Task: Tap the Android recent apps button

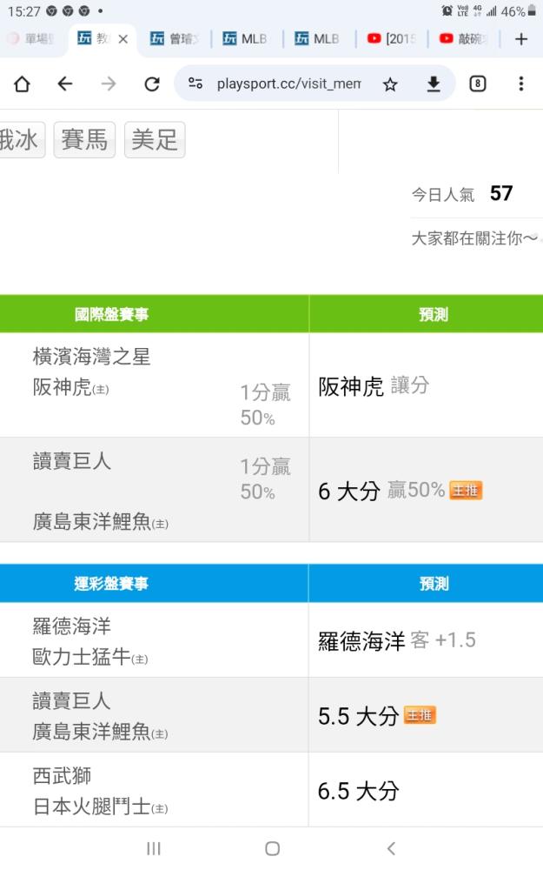Action: pyautogui.click(x=154, y=848)
